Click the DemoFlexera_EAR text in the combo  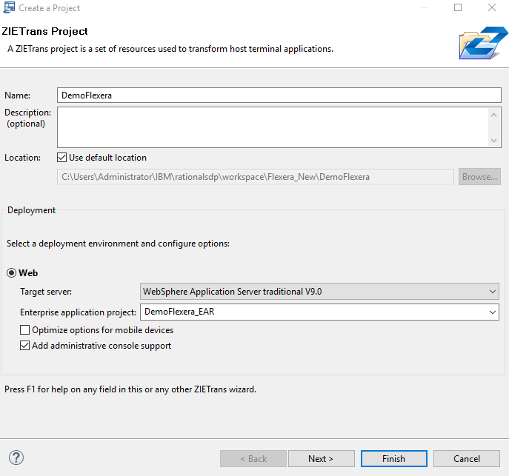[179, 312]
